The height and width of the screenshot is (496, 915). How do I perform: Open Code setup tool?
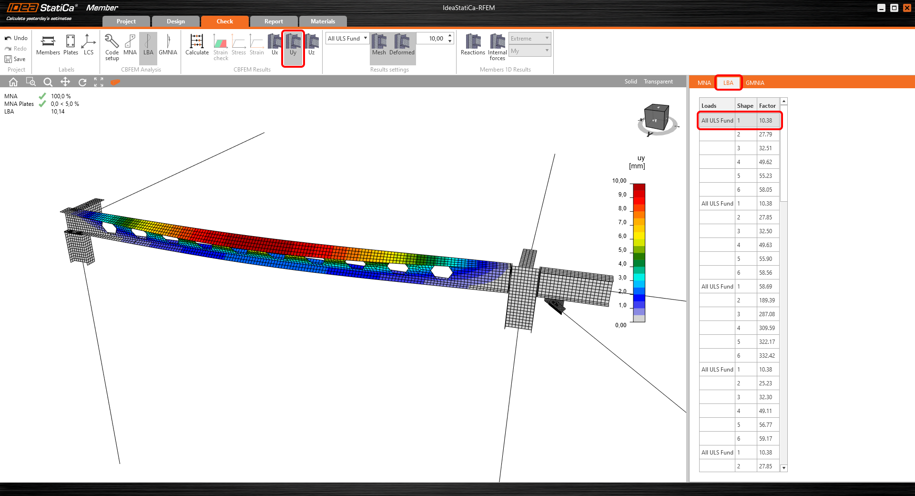(112, 47)
